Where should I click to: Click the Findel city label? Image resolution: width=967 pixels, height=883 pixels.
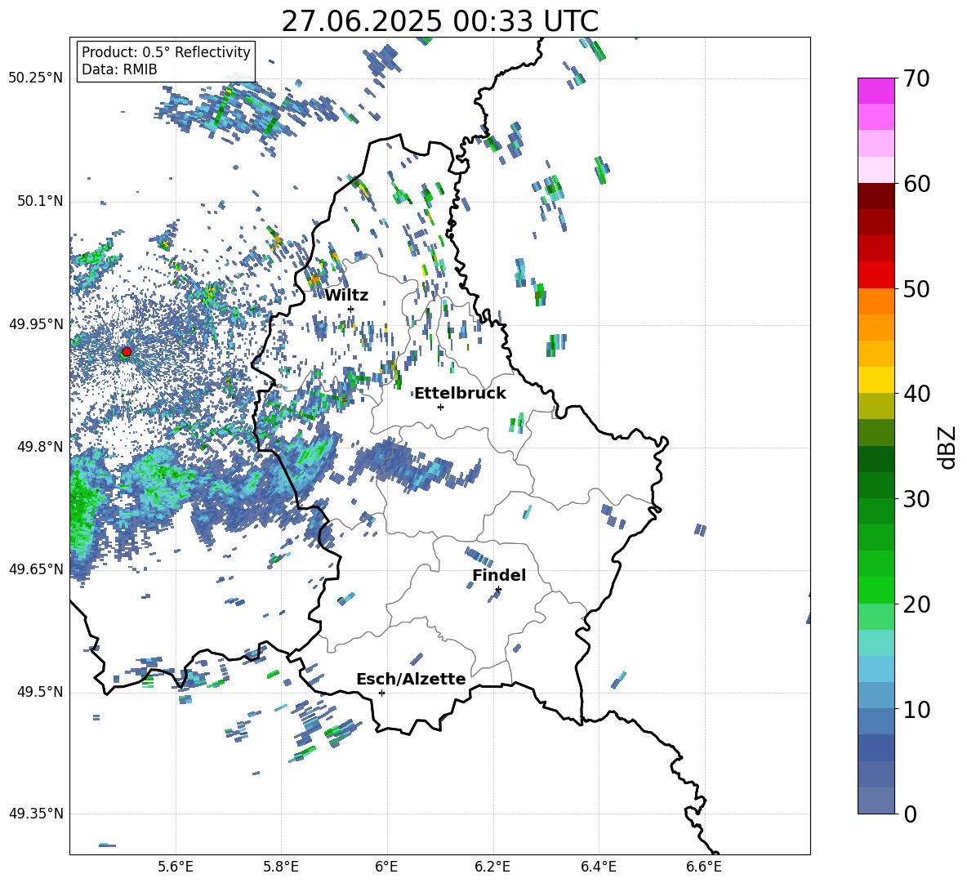coord(499,575)
